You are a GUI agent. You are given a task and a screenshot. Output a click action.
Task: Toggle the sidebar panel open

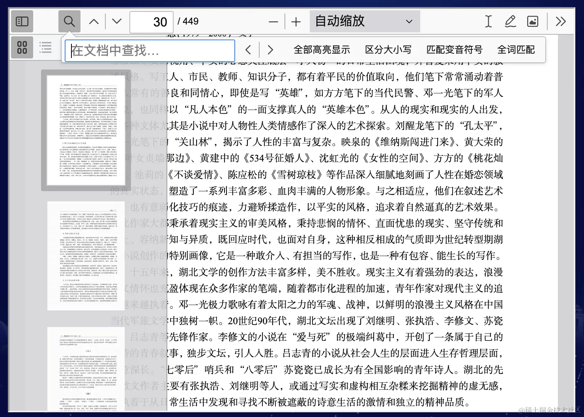22,21
